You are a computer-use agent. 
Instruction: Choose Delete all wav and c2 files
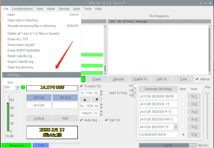41,33
